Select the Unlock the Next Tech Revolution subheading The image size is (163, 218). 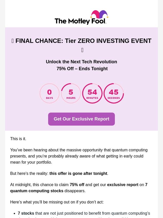[81, 62]
